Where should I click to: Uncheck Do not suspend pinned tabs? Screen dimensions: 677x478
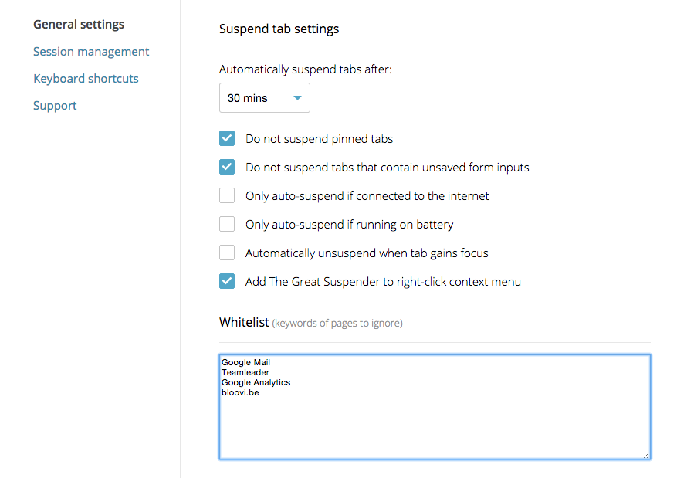click(227, 138)
